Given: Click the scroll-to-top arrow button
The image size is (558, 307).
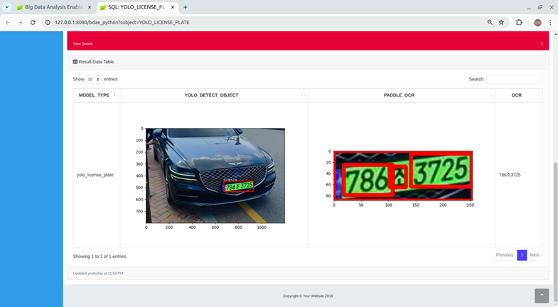Looking at the screenshot, I should pyautogui.click(x=542, y=295).
